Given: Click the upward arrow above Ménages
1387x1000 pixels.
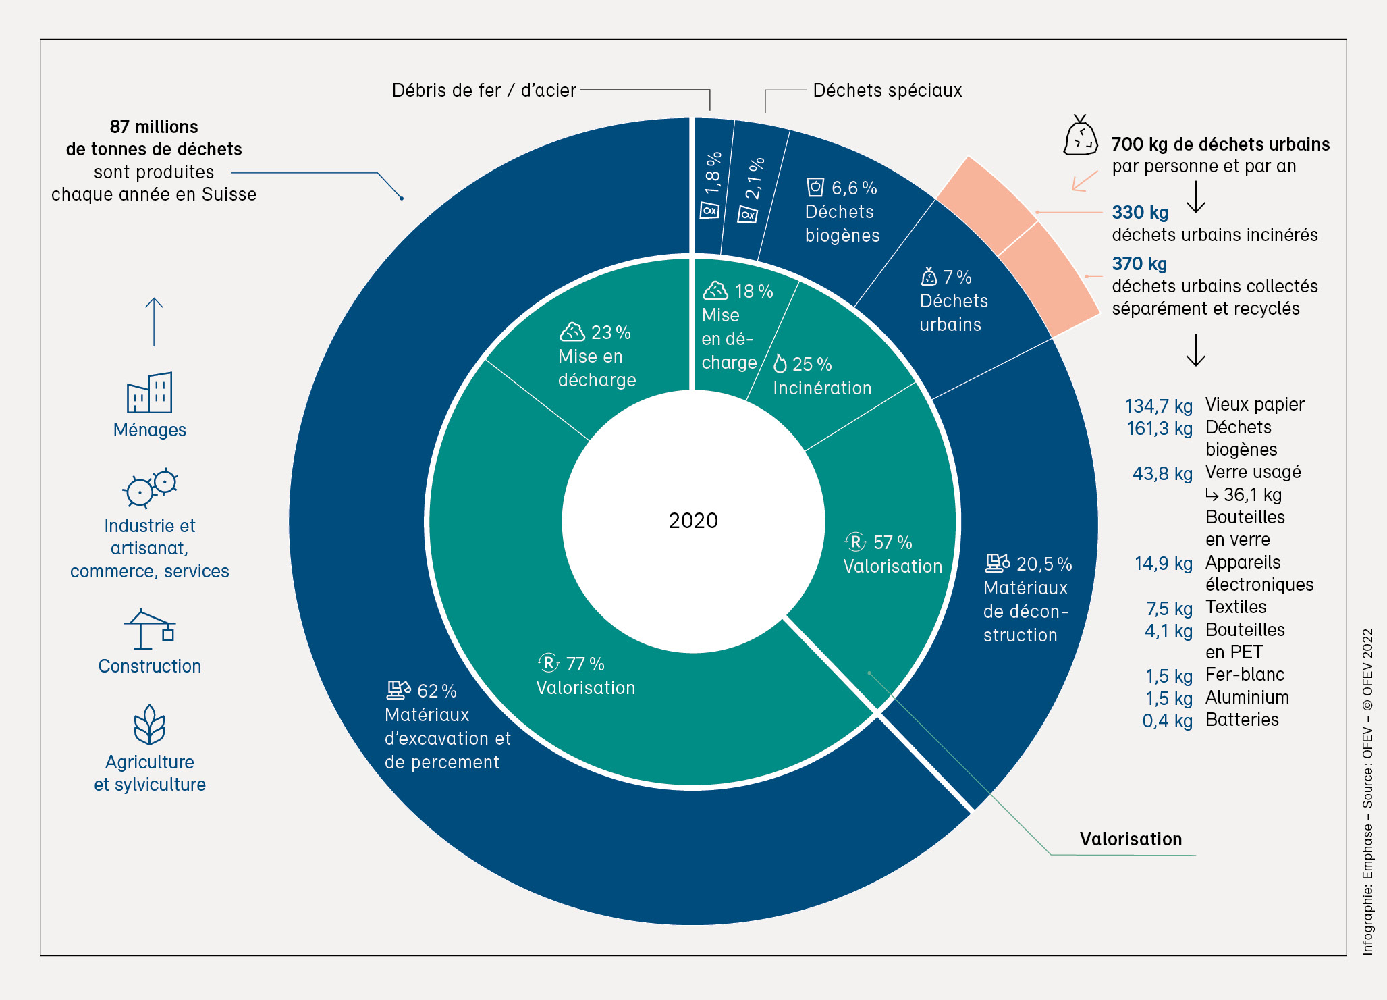Looking at the screenshot, I should point(154,321).
